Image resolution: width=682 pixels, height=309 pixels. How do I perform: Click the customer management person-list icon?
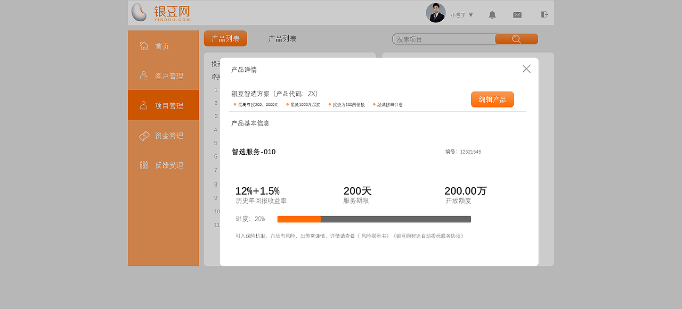pyautogui.click(x=144, y=76)
